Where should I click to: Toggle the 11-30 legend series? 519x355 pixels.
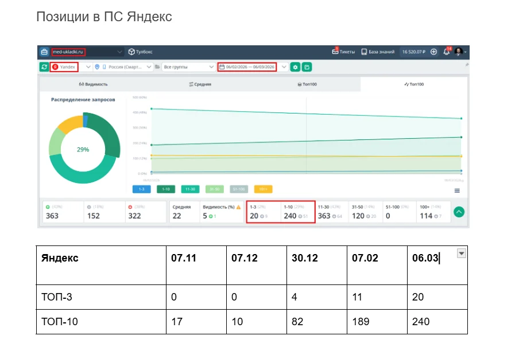coord(190,189)
